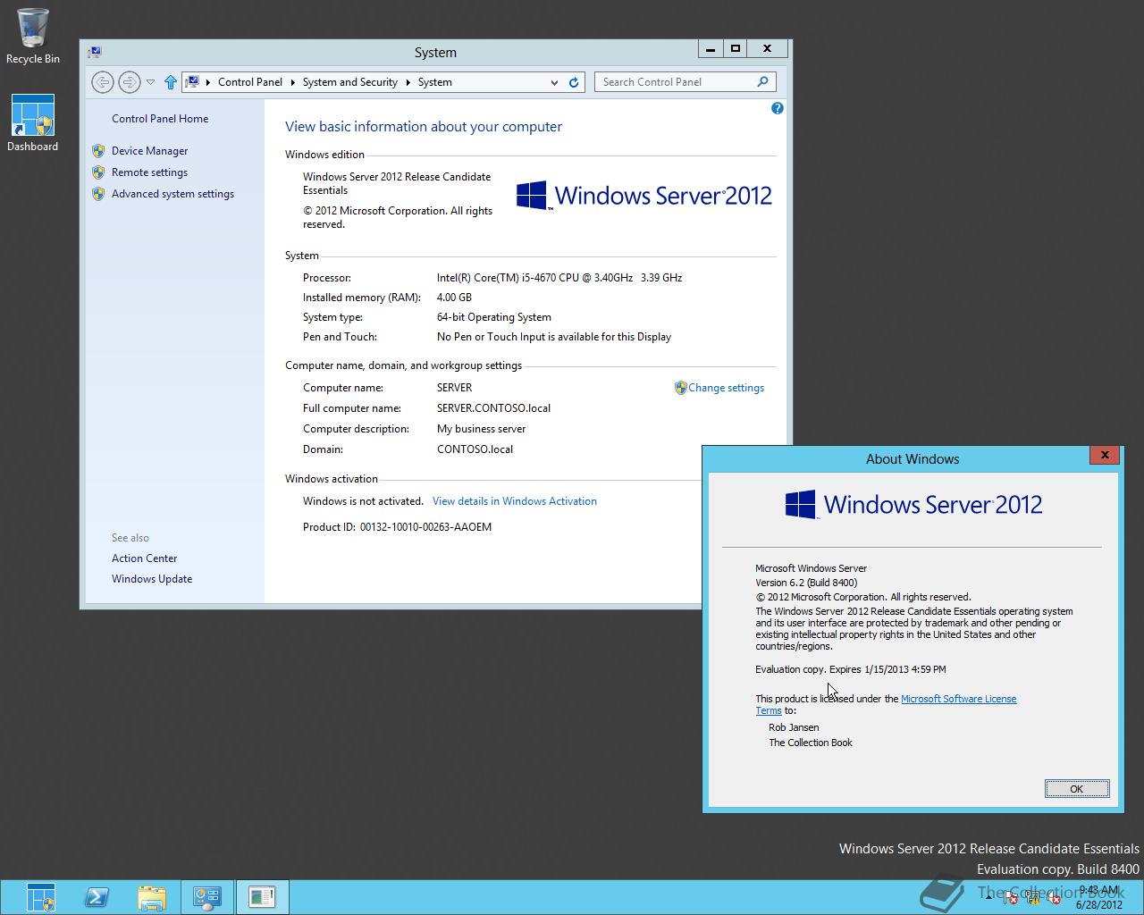Go back in System window

(103, 82)
